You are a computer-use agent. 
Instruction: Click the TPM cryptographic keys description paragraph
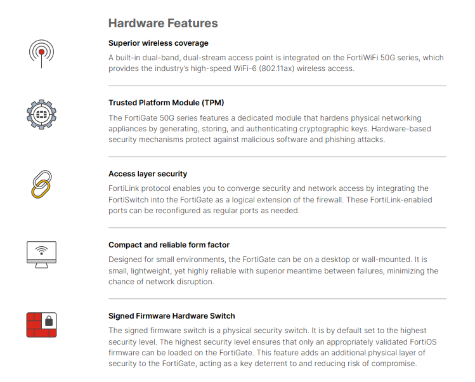[x=274, y=129]
